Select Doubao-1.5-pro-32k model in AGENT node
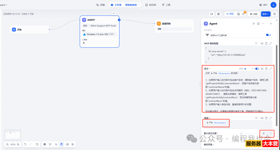The height and width of the screenshot is (150, 280). (100, 34)
